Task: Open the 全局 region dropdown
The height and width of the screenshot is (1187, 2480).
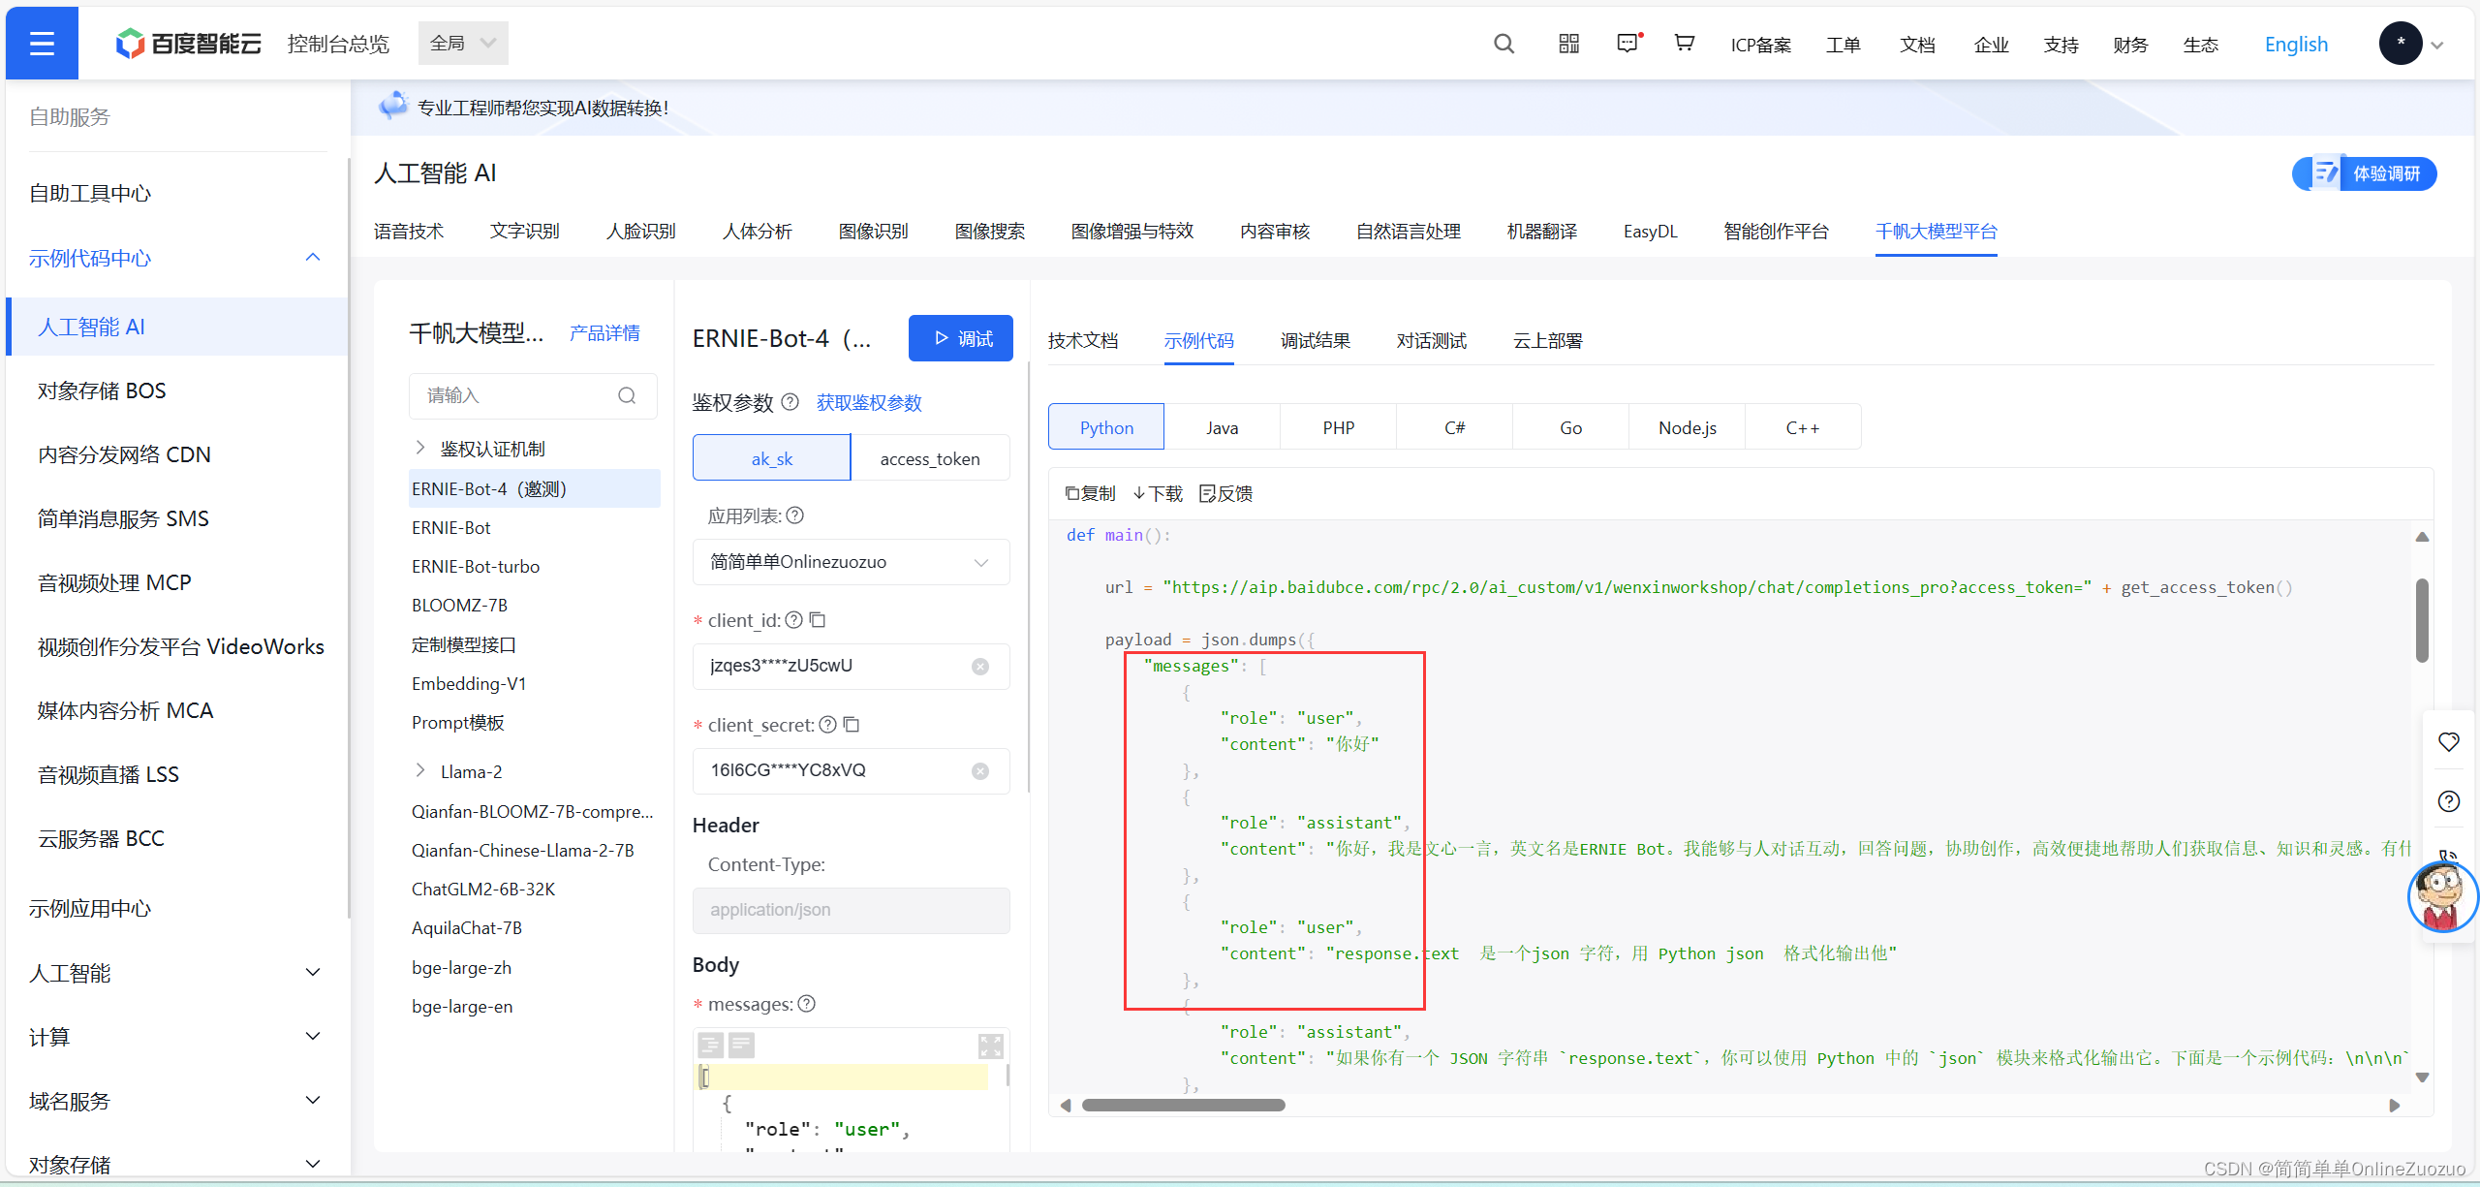Action: pos(463,44)
